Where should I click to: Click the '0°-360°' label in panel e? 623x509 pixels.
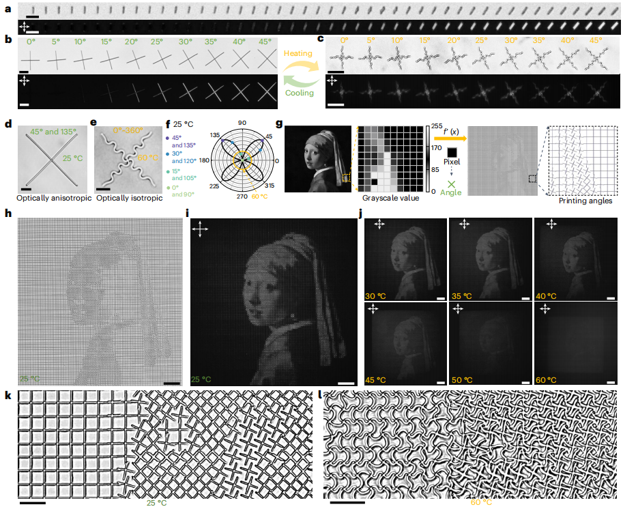click(128, 130)
